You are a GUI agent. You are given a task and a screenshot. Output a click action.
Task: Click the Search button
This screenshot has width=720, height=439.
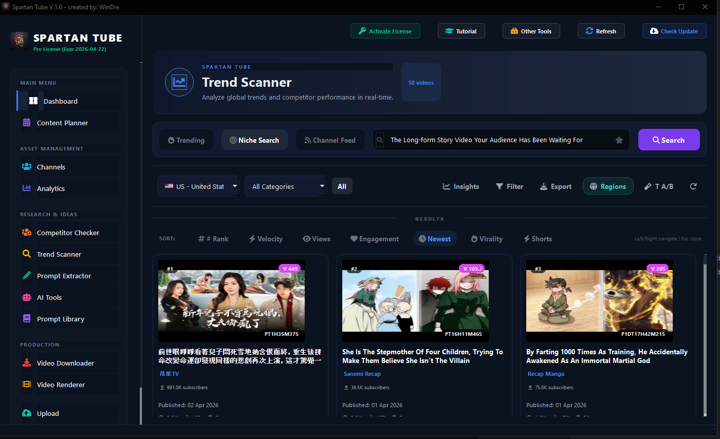(x=669, y=140)
